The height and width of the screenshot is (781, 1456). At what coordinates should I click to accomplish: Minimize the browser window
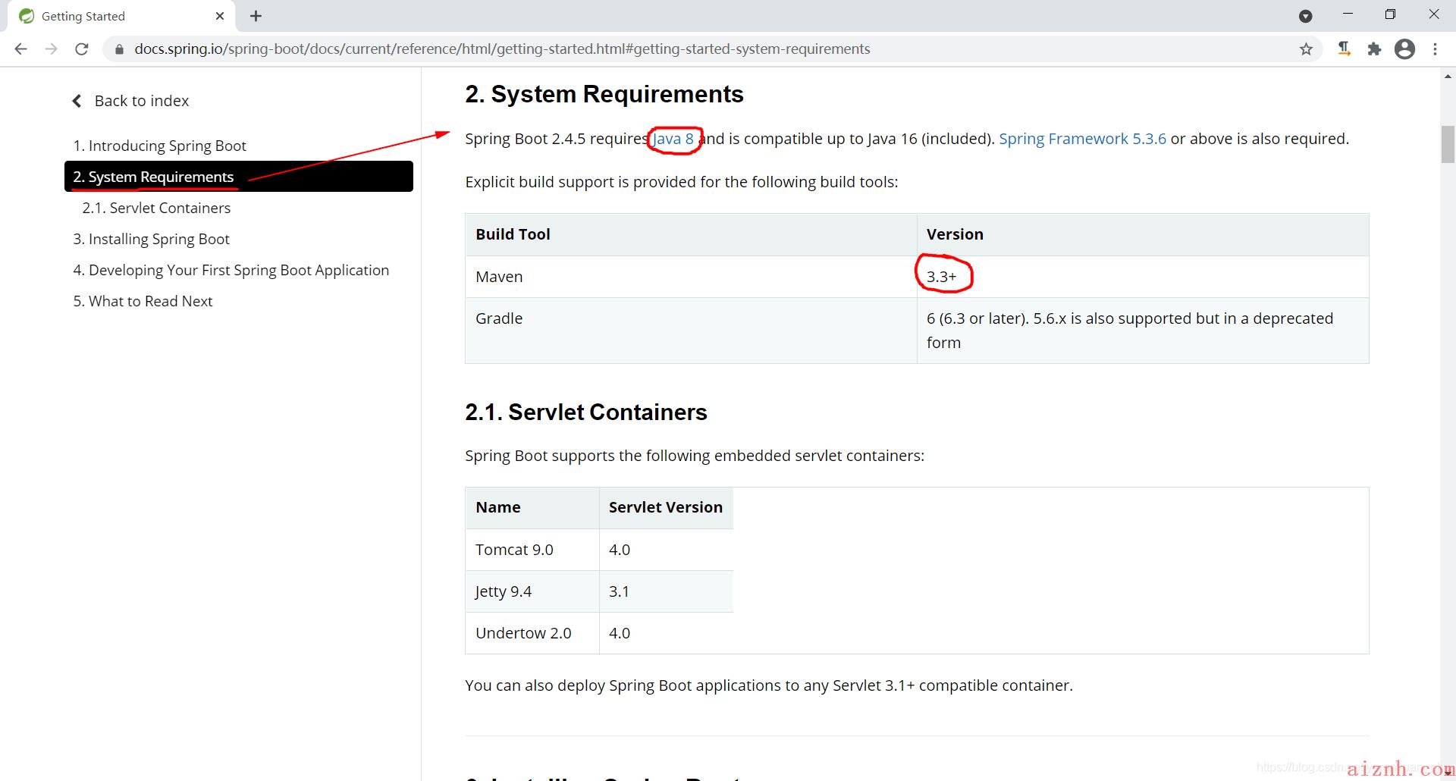(x=1348, y=14)
